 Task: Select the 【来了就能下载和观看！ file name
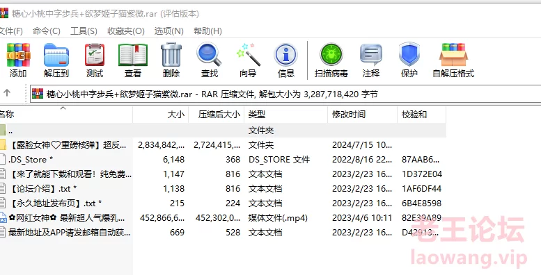coord(70,174)
